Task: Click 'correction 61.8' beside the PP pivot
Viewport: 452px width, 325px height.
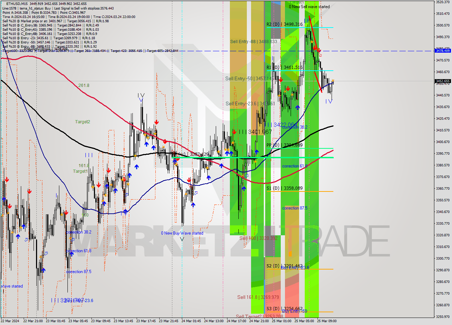Action: 295,166
